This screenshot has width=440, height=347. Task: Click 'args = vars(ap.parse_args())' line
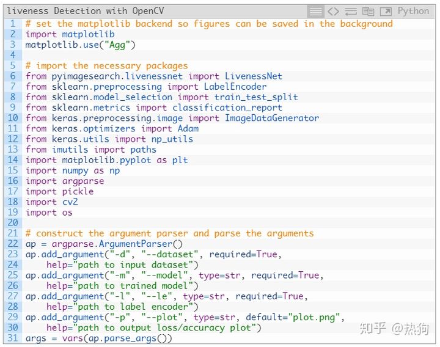99,338
